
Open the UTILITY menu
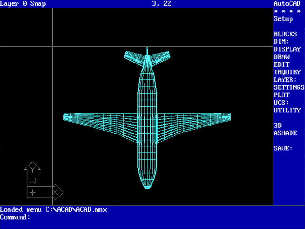[x=287, y=110]
